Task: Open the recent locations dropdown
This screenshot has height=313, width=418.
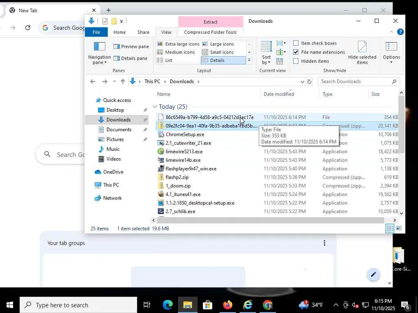Action: point(114,82)
